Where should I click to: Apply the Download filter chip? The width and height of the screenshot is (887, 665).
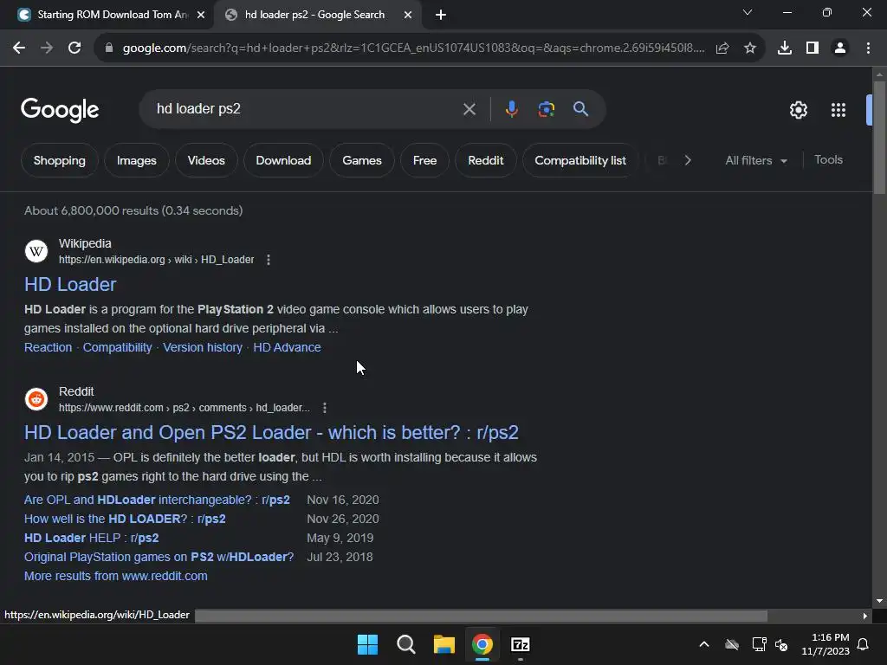click(283, 160)
